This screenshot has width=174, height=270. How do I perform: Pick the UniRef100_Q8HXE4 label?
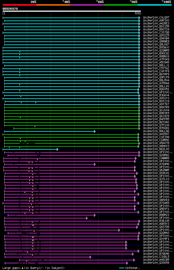[156, 200]
